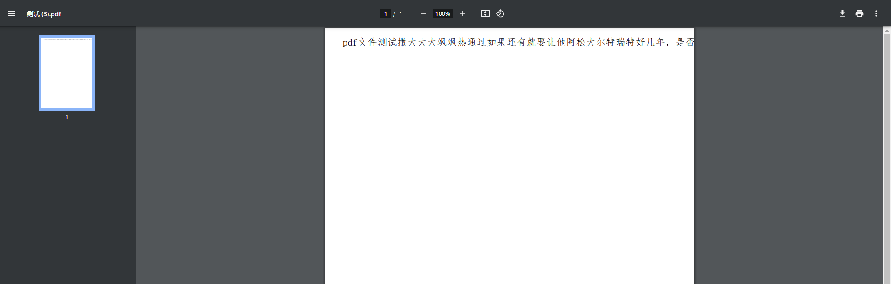Click the zoom out minus icon
The height and width of the screenshot is (284, 891).
(x=423, y=14)
